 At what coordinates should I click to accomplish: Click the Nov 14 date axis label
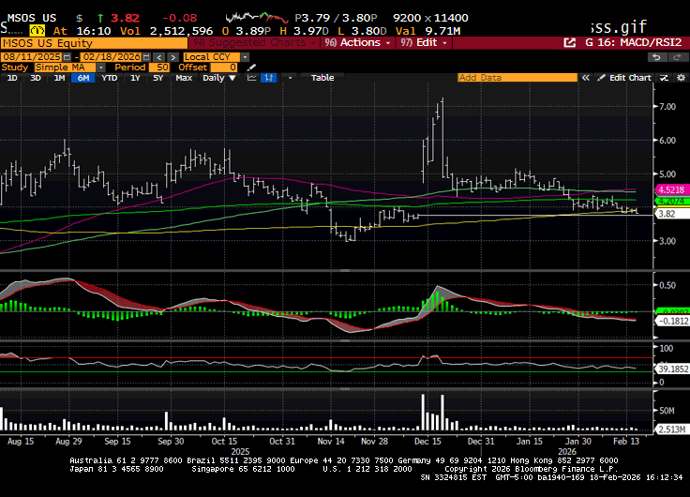click(x=331, y=441)
